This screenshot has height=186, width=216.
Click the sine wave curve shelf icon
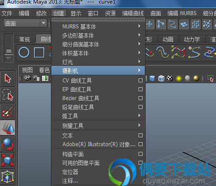[163, 52]
